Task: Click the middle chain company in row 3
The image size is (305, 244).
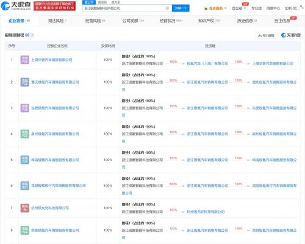Action: pyautogui.click(x=207, y=108)
